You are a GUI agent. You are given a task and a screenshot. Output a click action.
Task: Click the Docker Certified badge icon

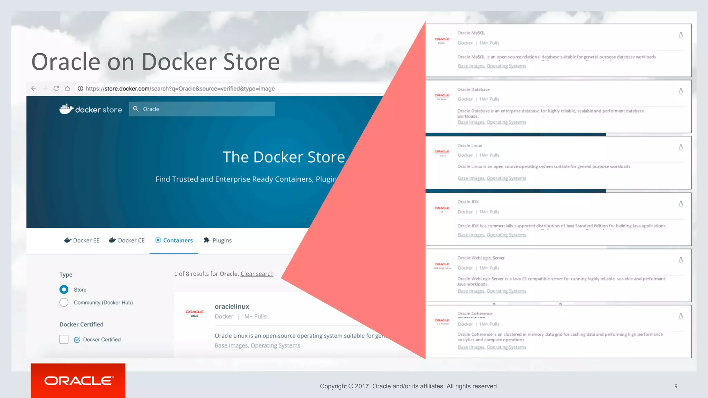[x=77, y=340]
